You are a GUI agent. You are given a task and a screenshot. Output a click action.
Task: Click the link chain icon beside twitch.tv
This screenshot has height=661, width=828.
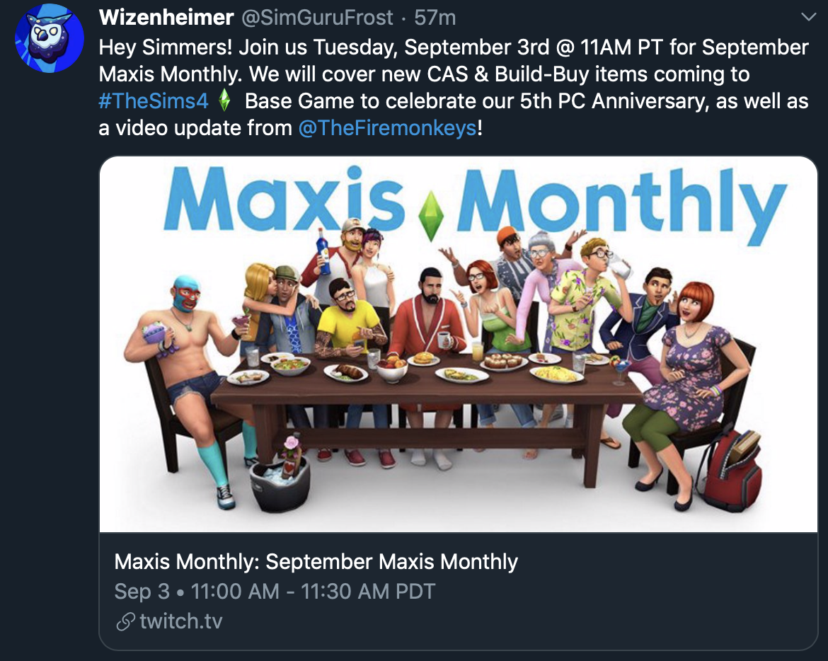[125, 622]
